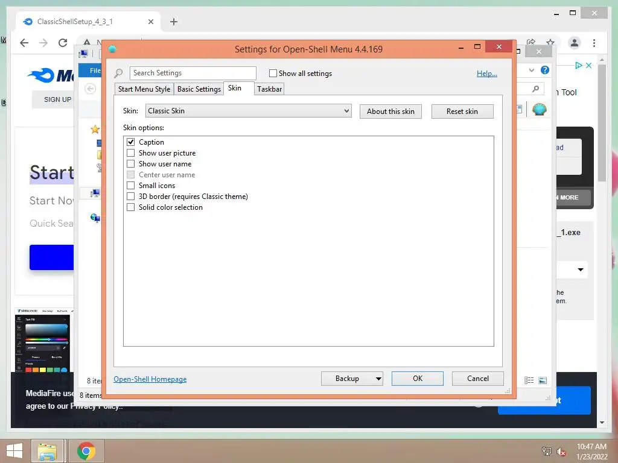Switch Explorer to details view icon

(x=529, y=380)
